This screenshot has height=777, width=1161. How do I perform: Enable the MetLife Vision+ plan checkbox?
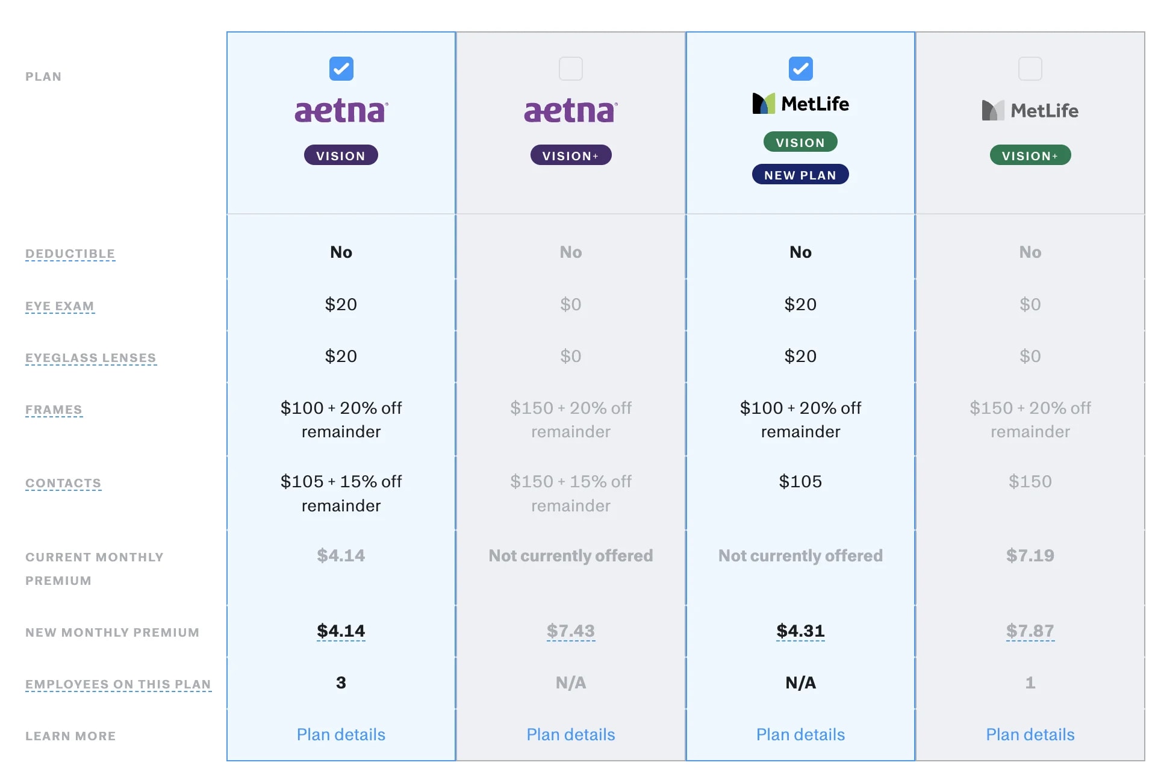[1030, 69]
